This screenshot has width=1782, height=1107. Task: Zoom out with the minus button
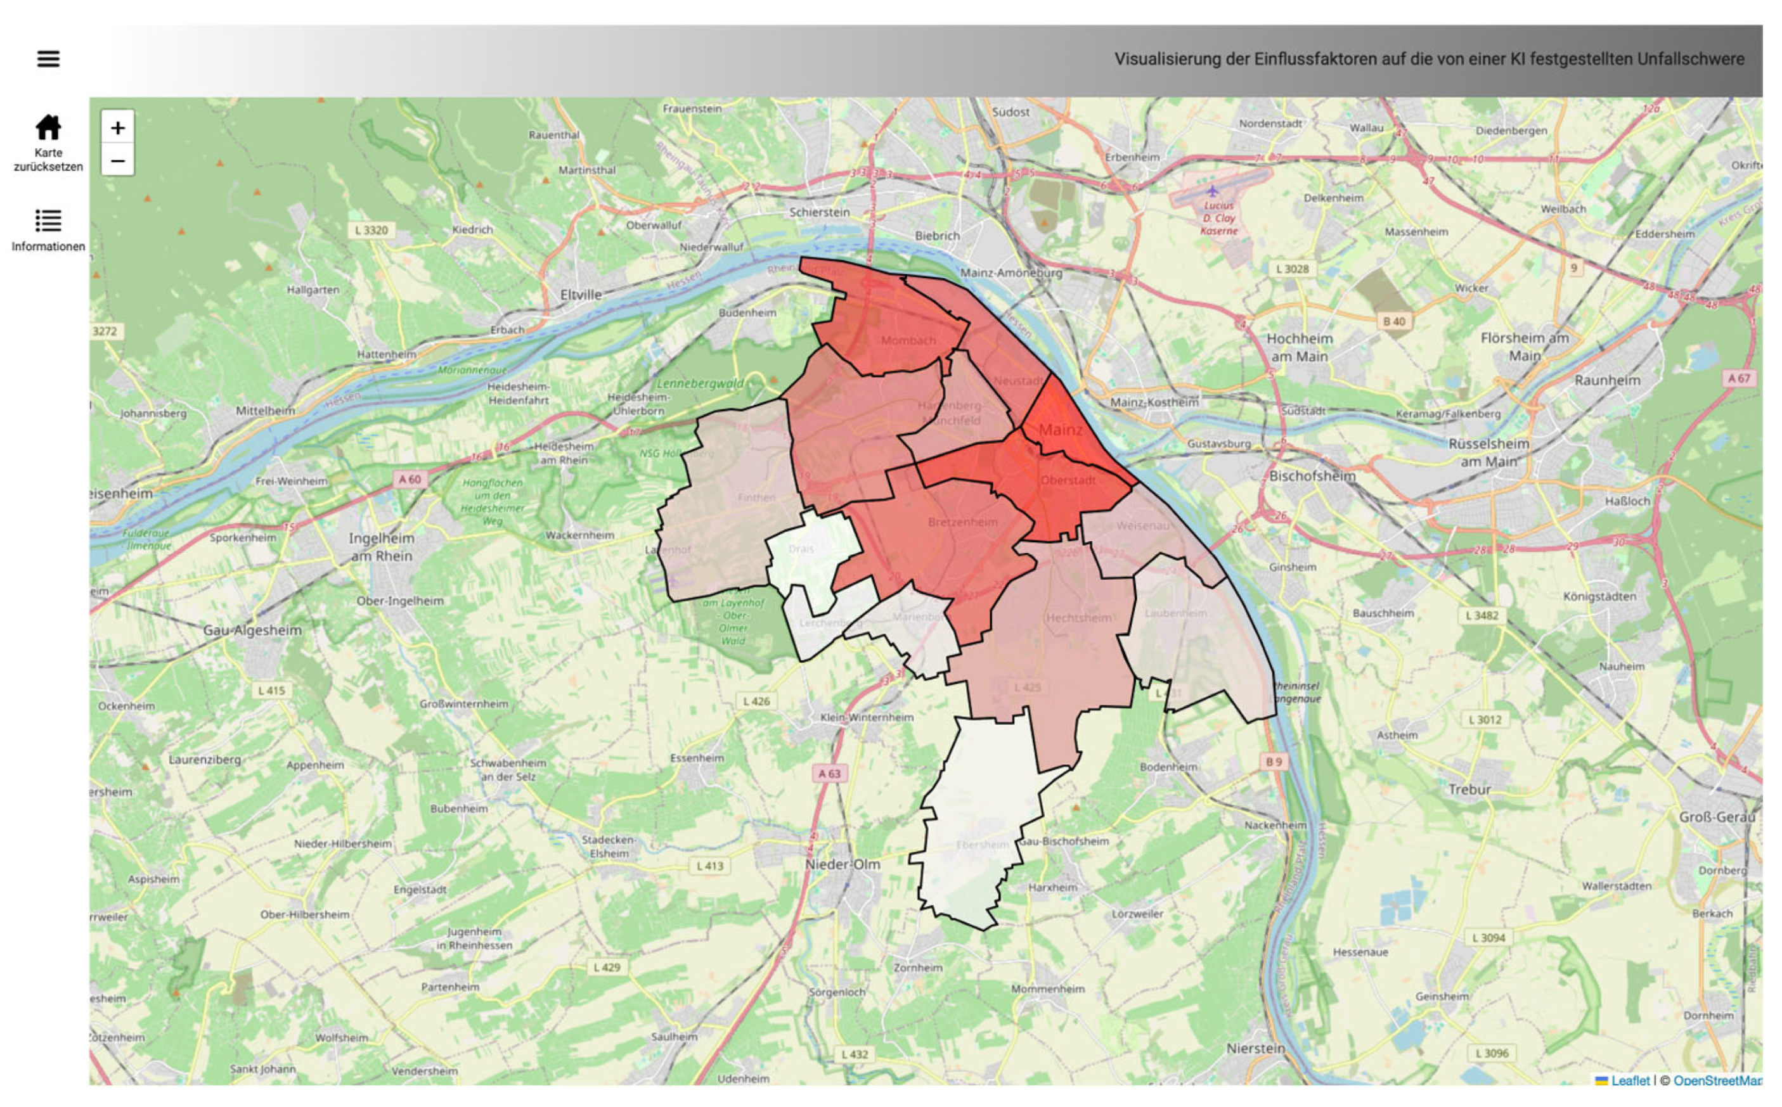[x=117, y=160]
